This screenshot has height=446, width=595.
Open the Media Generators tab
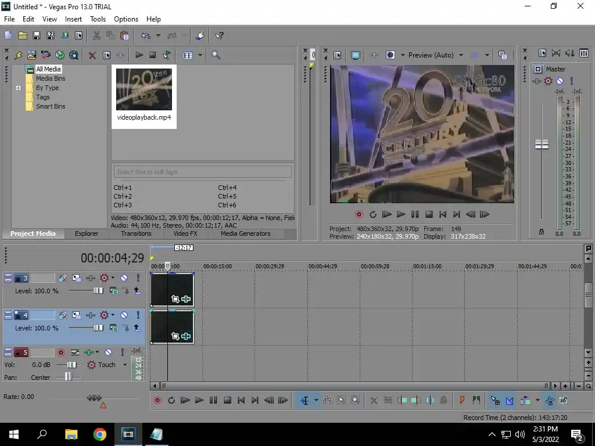[x=246, y=233]
